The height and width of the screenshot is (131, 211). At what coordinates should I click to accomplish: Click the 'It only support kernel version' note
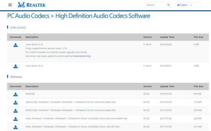46,48
